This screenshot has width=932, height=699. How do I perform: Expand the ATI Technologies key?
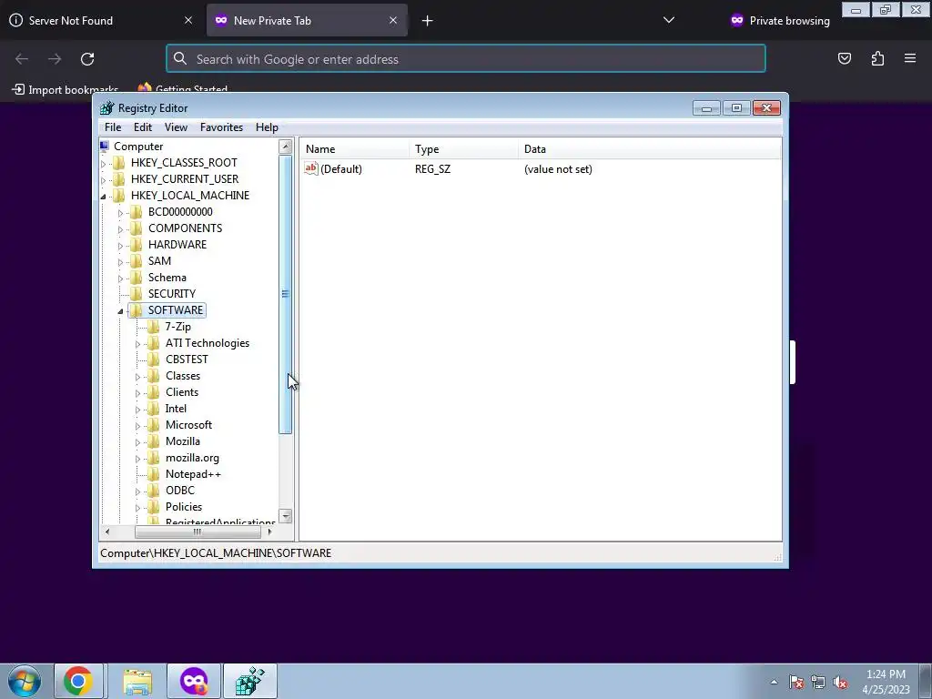pos(138,343)
